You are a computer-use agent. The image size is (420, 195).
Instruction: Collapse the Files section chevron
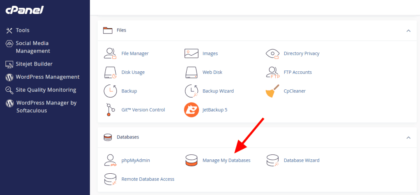pos(408,30)
